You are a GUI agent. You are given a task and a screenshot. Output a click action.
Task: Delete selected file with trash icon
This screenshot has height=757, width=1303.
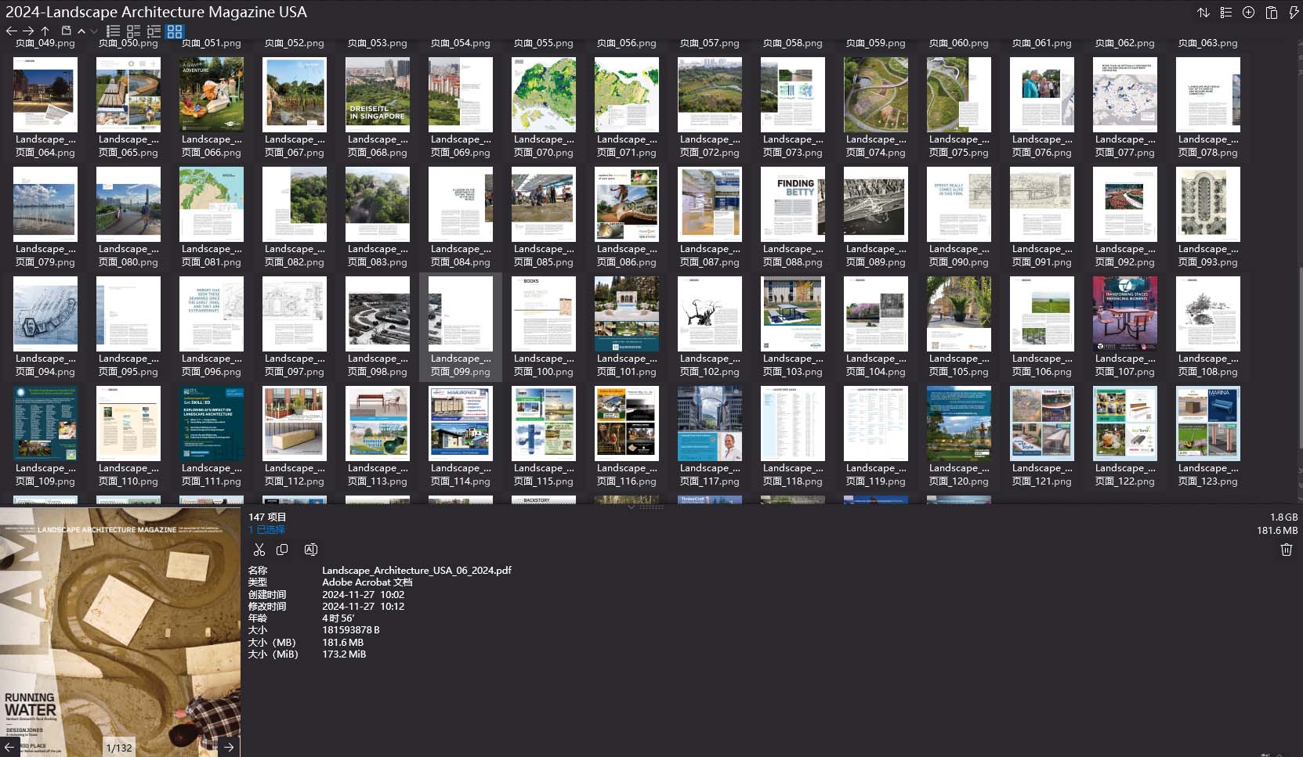pyautogui.click(x=1287, y=550)
